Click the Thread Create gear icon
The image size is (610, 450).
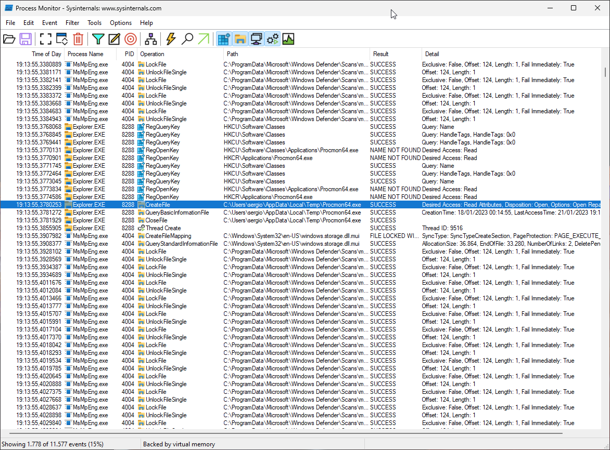[x=141, y=228]
